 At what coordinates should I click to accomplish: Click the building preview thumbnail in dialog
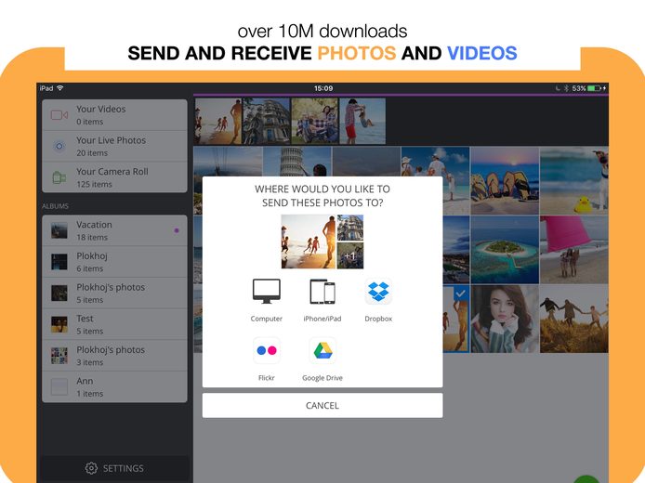point(350,228)
